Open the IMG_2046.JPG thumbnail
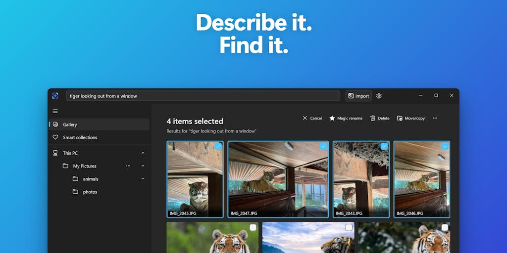The image size is (507, 253). [422, 179]
